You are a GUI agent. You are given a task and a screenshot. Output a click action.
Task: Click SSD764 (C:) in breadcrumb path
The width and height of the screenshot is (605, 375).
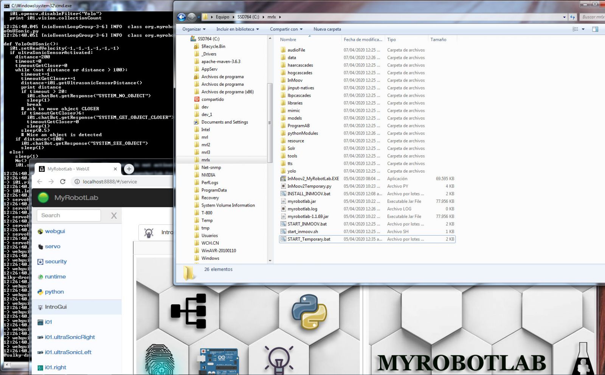click(x=248, y=17)
